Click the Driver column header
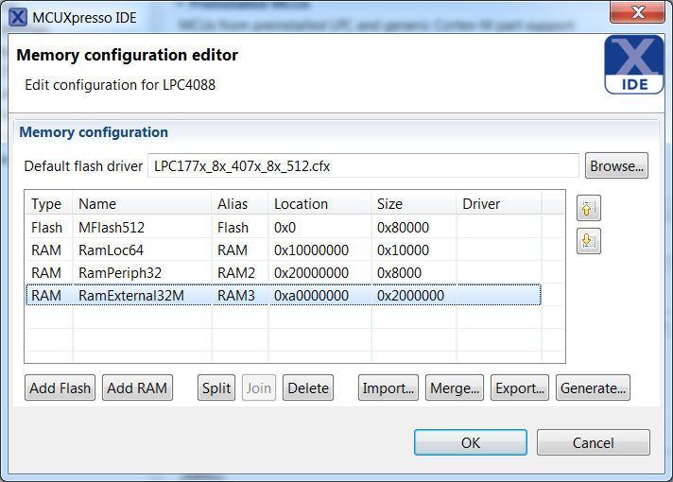The image size is (673, 482). 499,203
